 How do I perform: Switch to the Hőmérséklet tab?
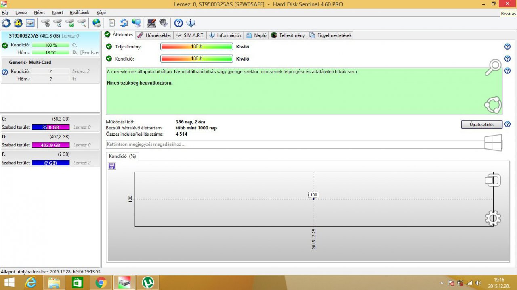coord(155,35)
